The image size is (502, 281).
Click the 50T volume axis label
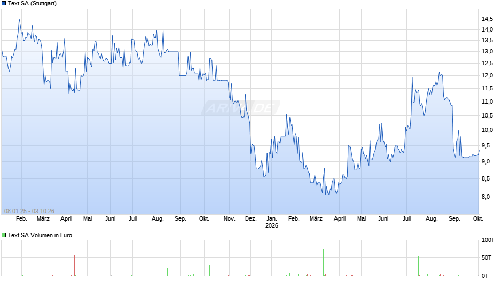pos(487,257)
